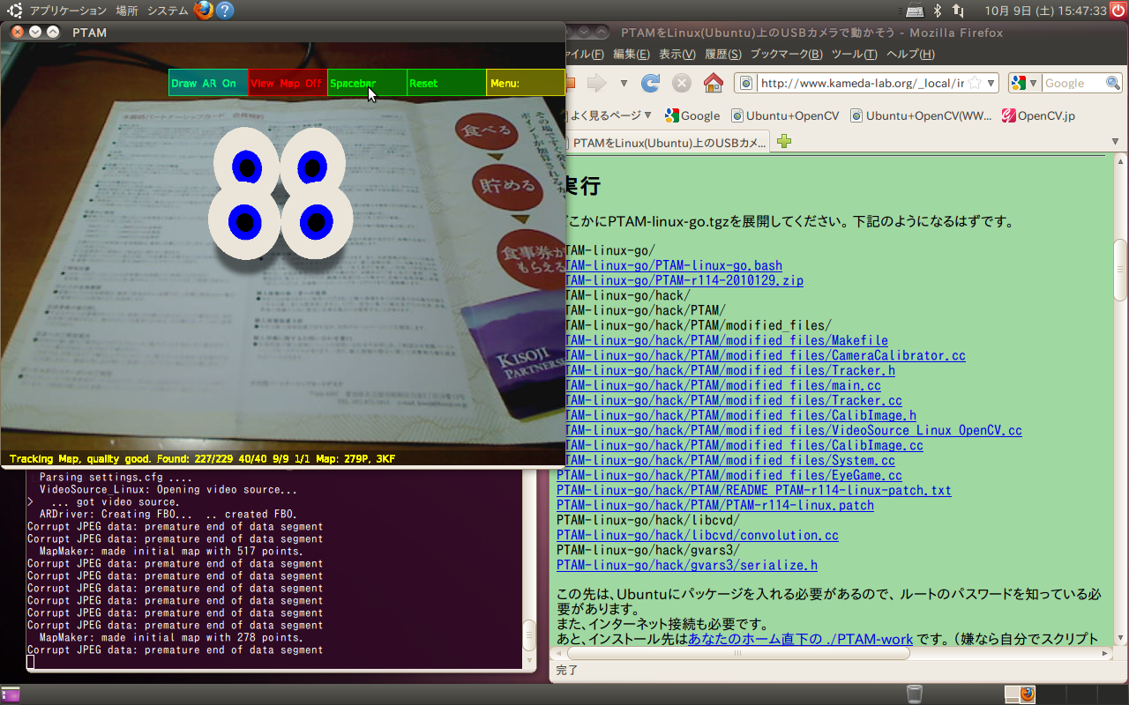
Task: Open the libcvd/convolution.cc link
Action: [x=698, y=535]
